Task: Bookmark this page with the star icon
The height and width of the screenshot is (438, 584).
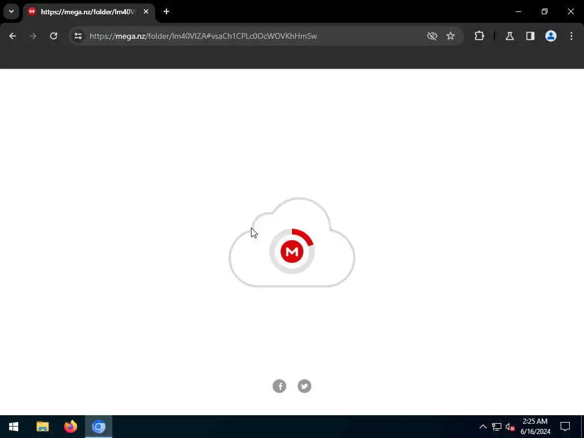Action: click(451, 36)
